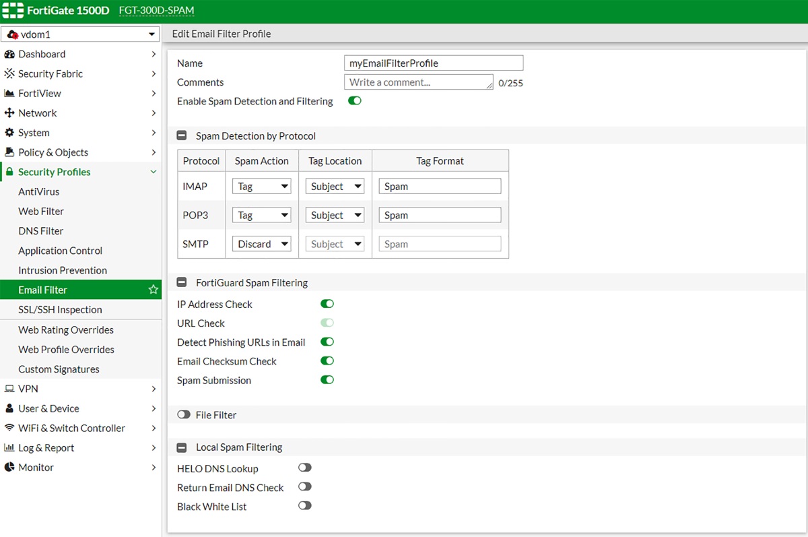Viewport: 808px width, 537px height.
Task: Click the 0/255 comment character counter
Action: tap(511, 84)
